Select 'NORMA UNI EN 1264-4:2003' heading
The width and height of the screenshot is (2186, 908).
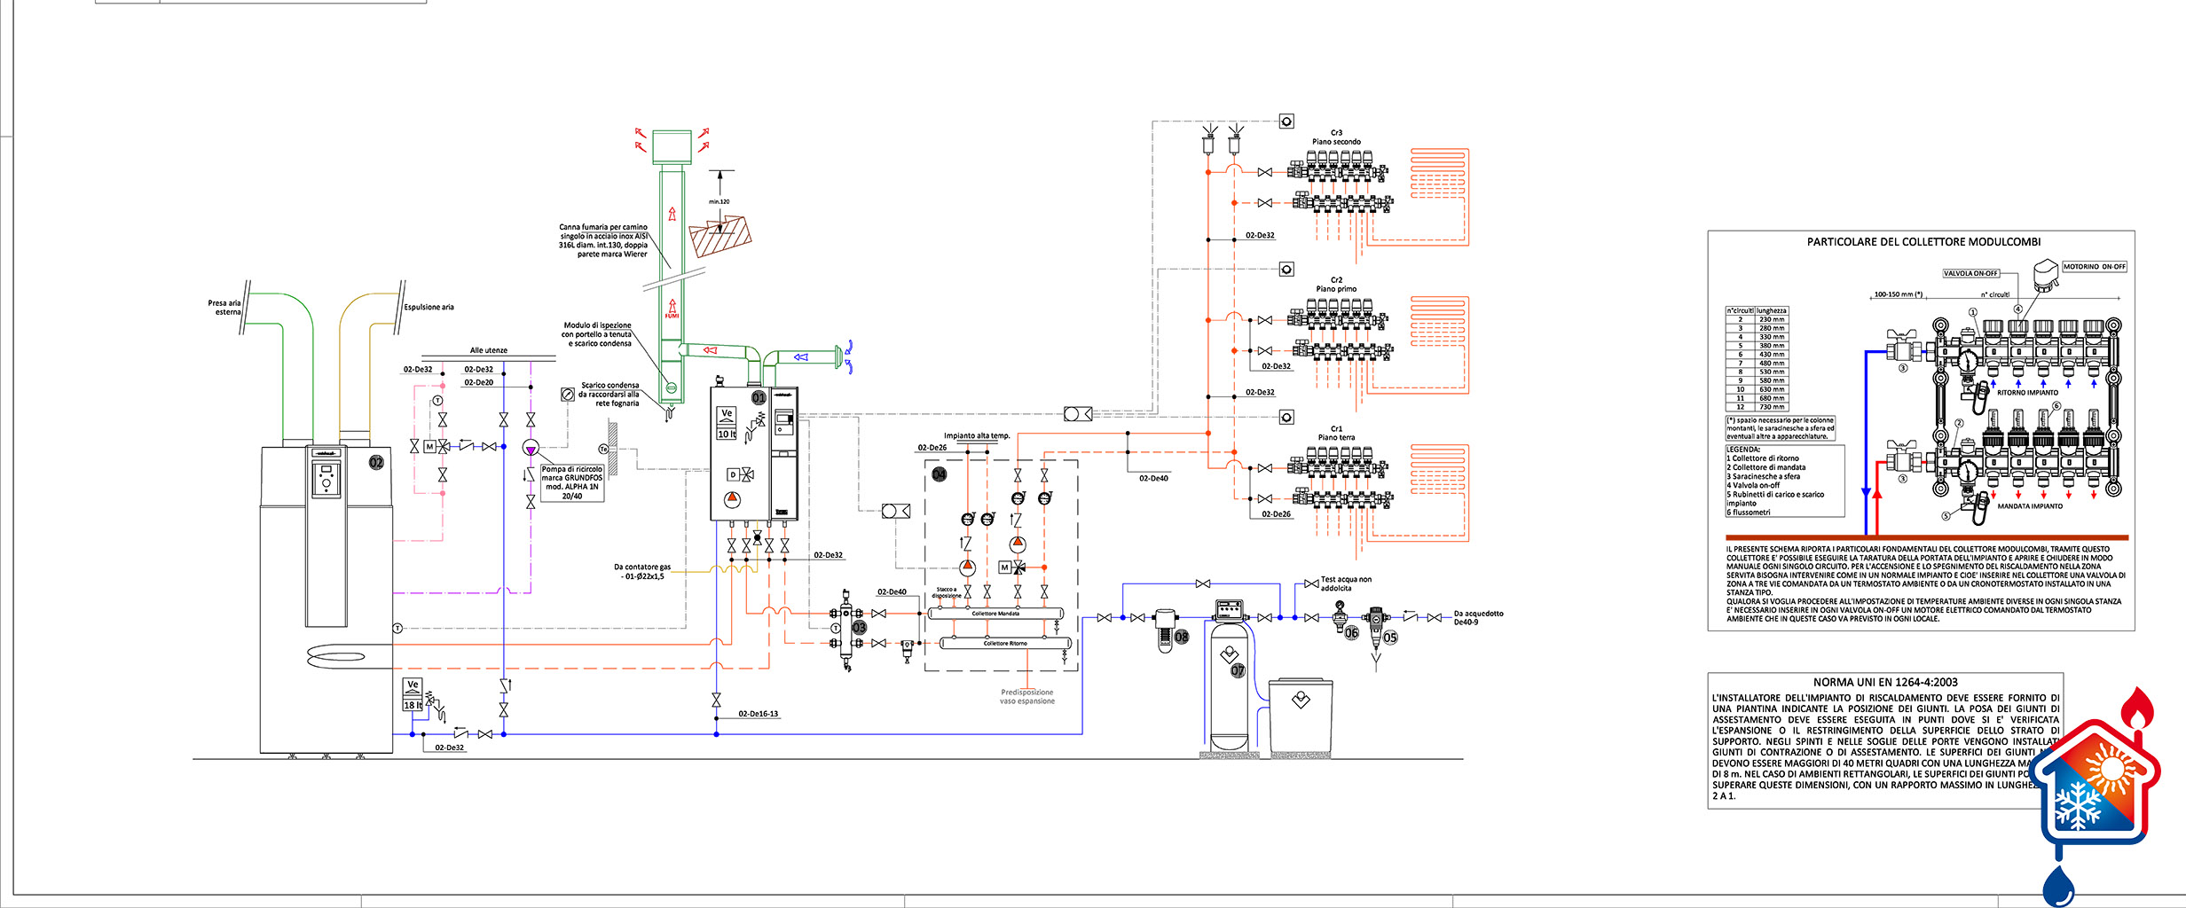coord(1885,682)
